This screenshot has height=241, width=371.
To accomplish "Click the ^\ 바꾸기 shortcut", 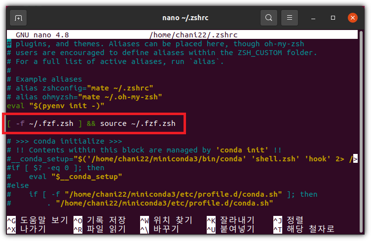I will click(x=159, y=229).
